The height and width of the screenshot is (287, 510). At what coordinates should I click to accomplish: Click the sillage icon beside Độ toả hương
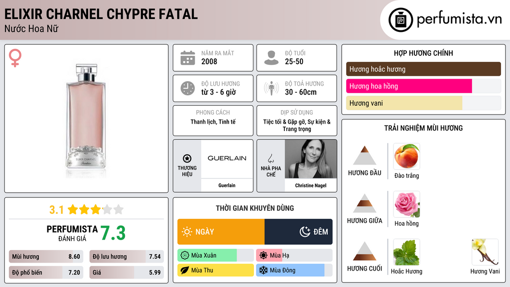[x=271, y=88]
